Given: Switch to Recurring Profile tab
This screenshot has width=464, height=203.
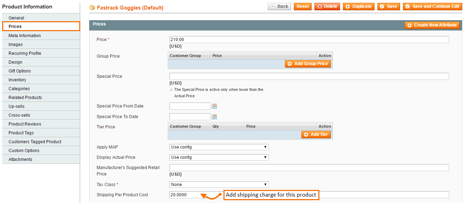Looking at the screenshot, I should click(x=41, y=53).
